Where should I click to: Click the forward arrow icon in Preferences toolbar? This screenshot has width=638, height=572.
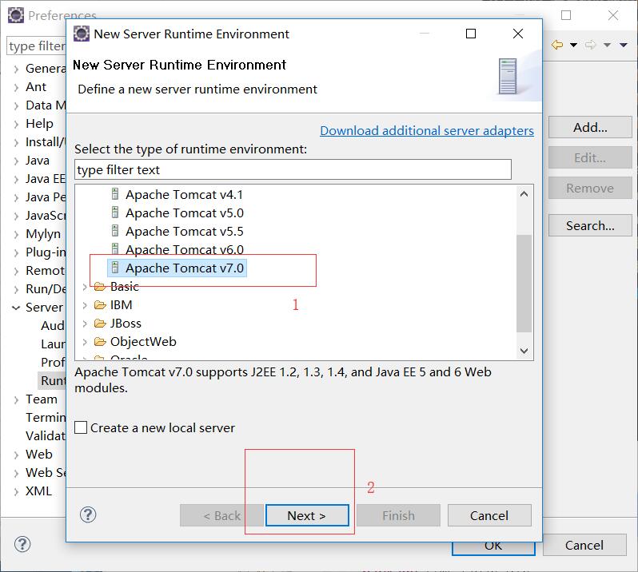pyautogui.click(x=590, y=45)
